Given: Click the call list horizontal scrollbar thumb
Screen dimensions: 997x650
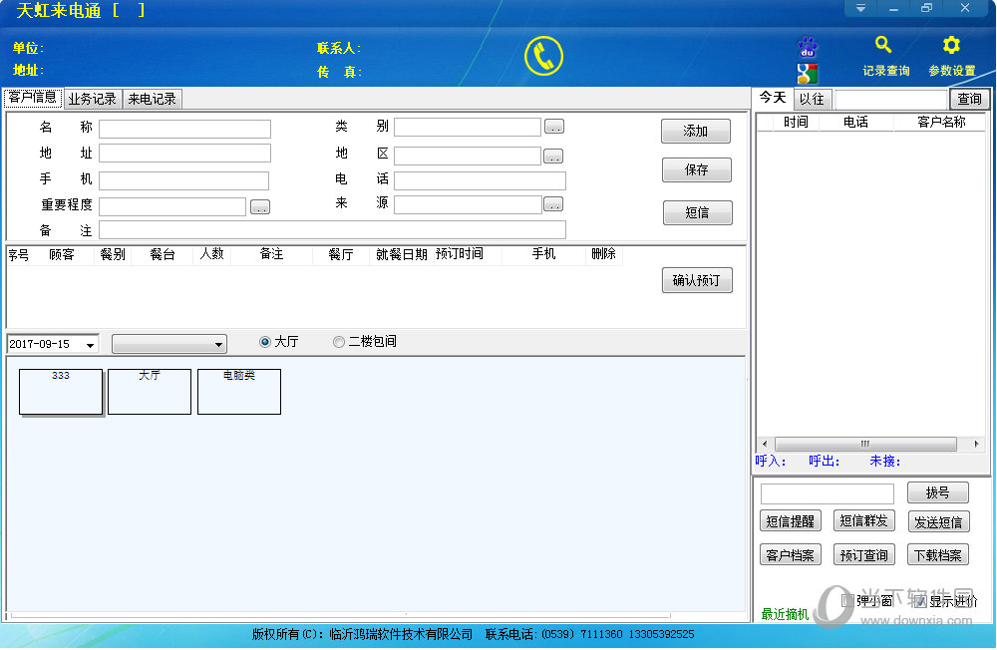Looking at the screenshot, I should tap(865, 444).
